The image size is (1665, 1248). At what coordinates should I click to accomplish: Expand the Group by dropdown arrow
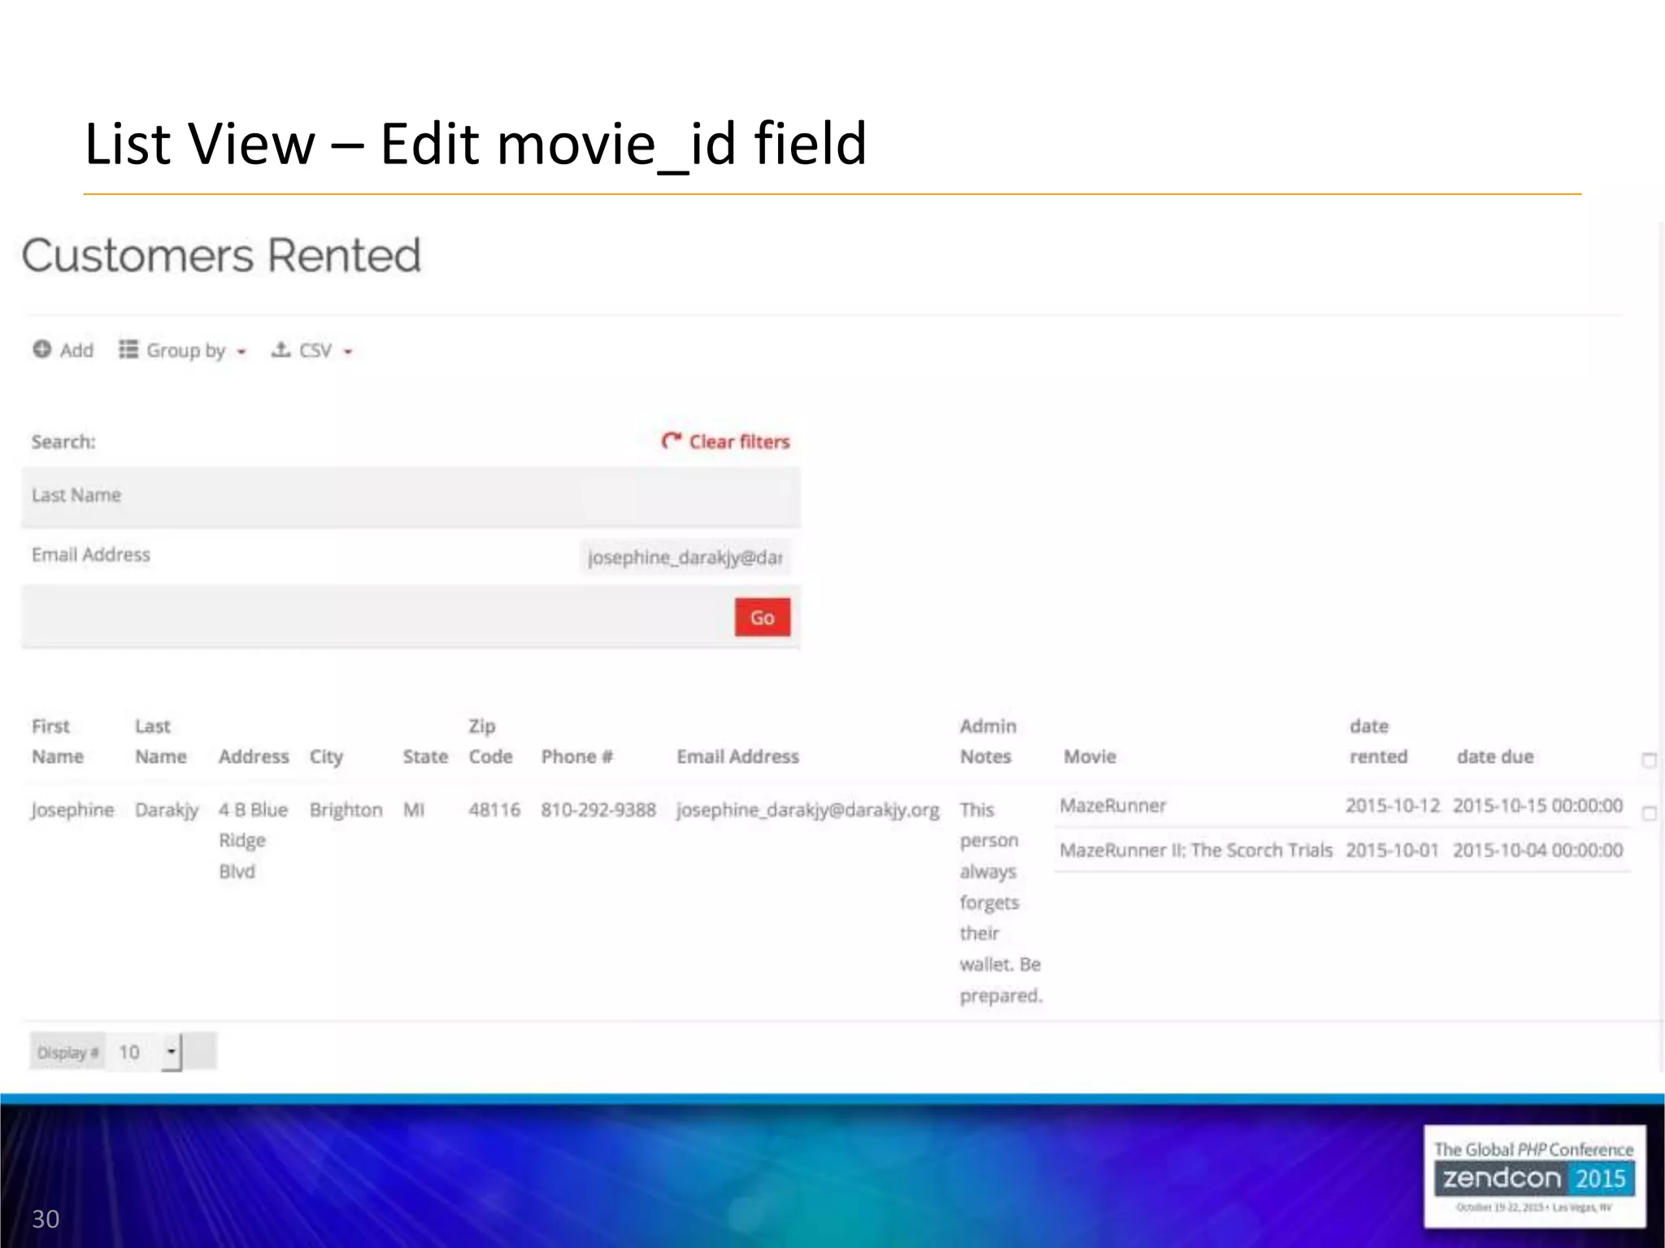241,352
